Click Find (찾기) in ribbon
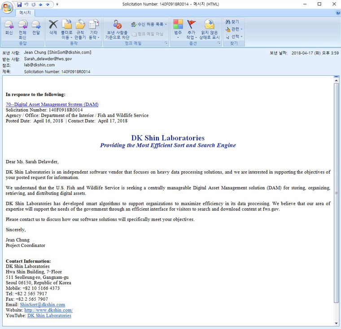This screenshot has height=329, width=341. tap(232, 22)
